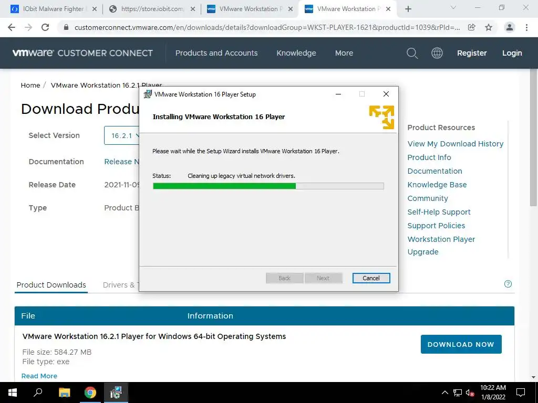Click the Home breadcrumb
Image resolution: width=538 pixels, height=403 pixels.
click(30, 86)
